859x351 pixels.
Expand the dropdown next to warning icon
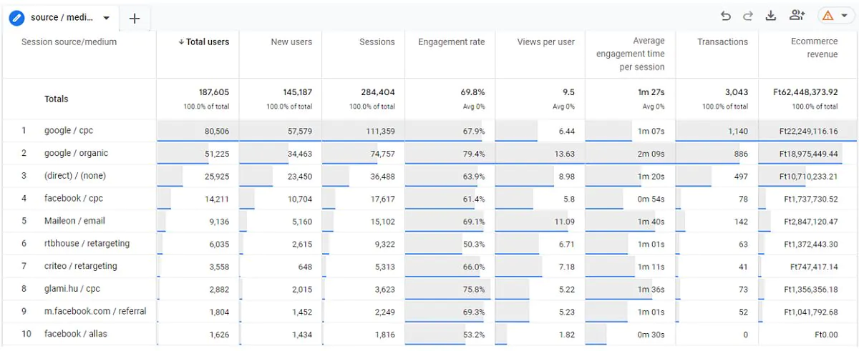[x=844, y=16]
